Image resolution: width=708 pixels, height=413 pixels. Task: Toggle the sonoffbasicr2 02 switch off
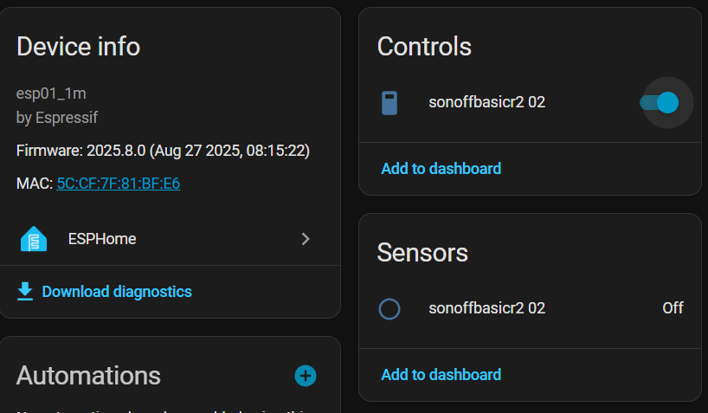point(661,103)
